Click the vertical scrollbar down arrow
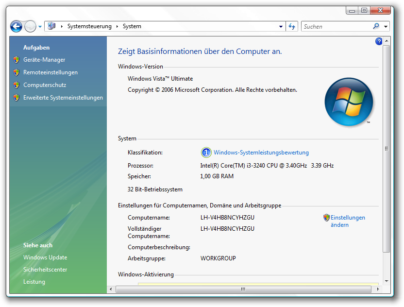Image resolution: width=404 pixels, height=307 pixels. pos(386,281)
